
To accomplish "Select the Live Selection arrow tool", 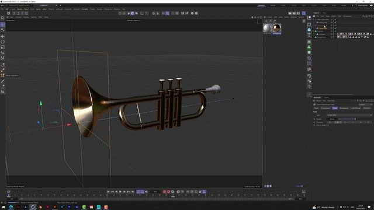I will point(2,24).
